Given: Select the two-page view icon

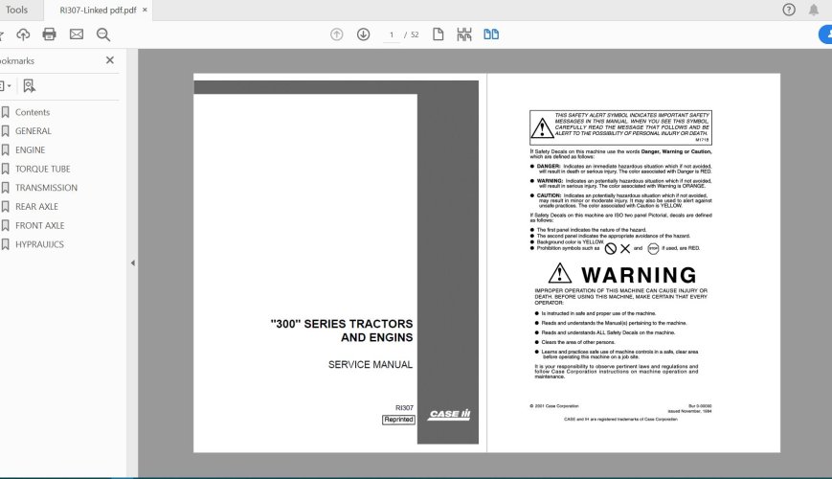Looking at the screenshot, I should pos(491,34).
